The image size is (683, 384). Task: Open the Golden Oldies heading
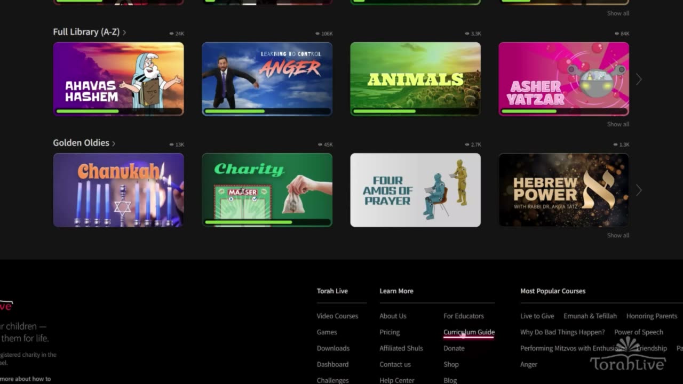81,143
